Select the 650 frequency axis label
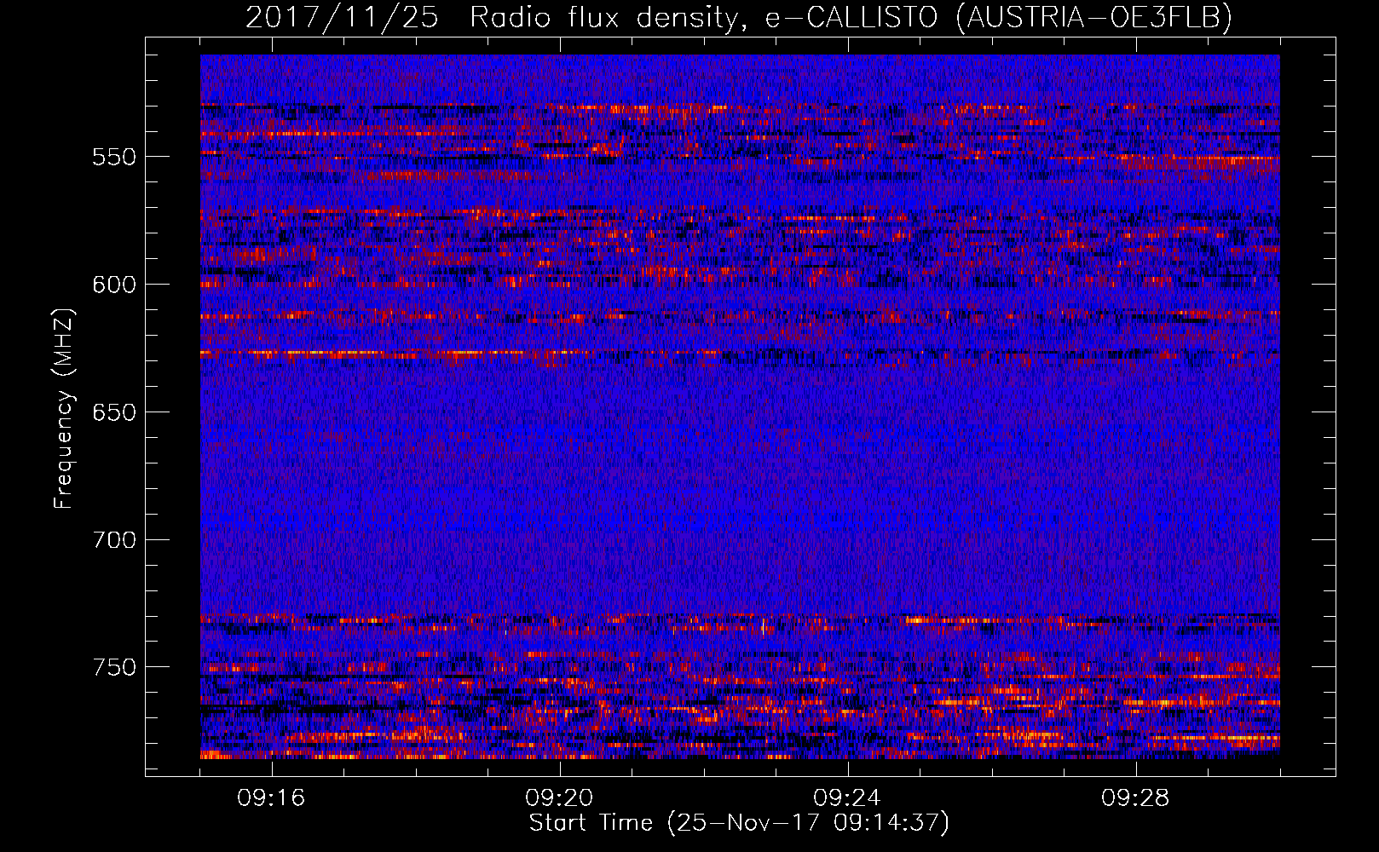1379x852 pixels. tap(114, 413)
